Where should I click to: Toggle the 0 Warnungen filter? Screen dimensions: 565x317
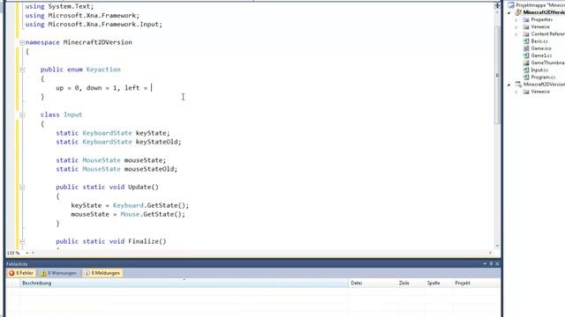coord(59,273)
